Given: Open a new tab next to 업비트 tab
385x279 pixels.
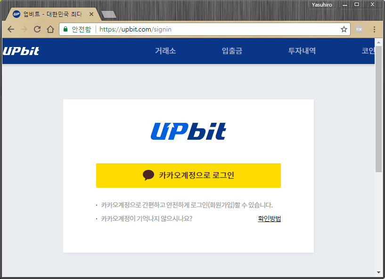Looking at the screenshot, I should (x=109, y=15).
